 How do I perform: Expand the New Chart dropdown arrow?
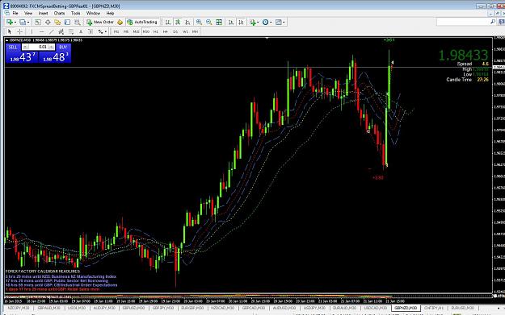(15, 23)
